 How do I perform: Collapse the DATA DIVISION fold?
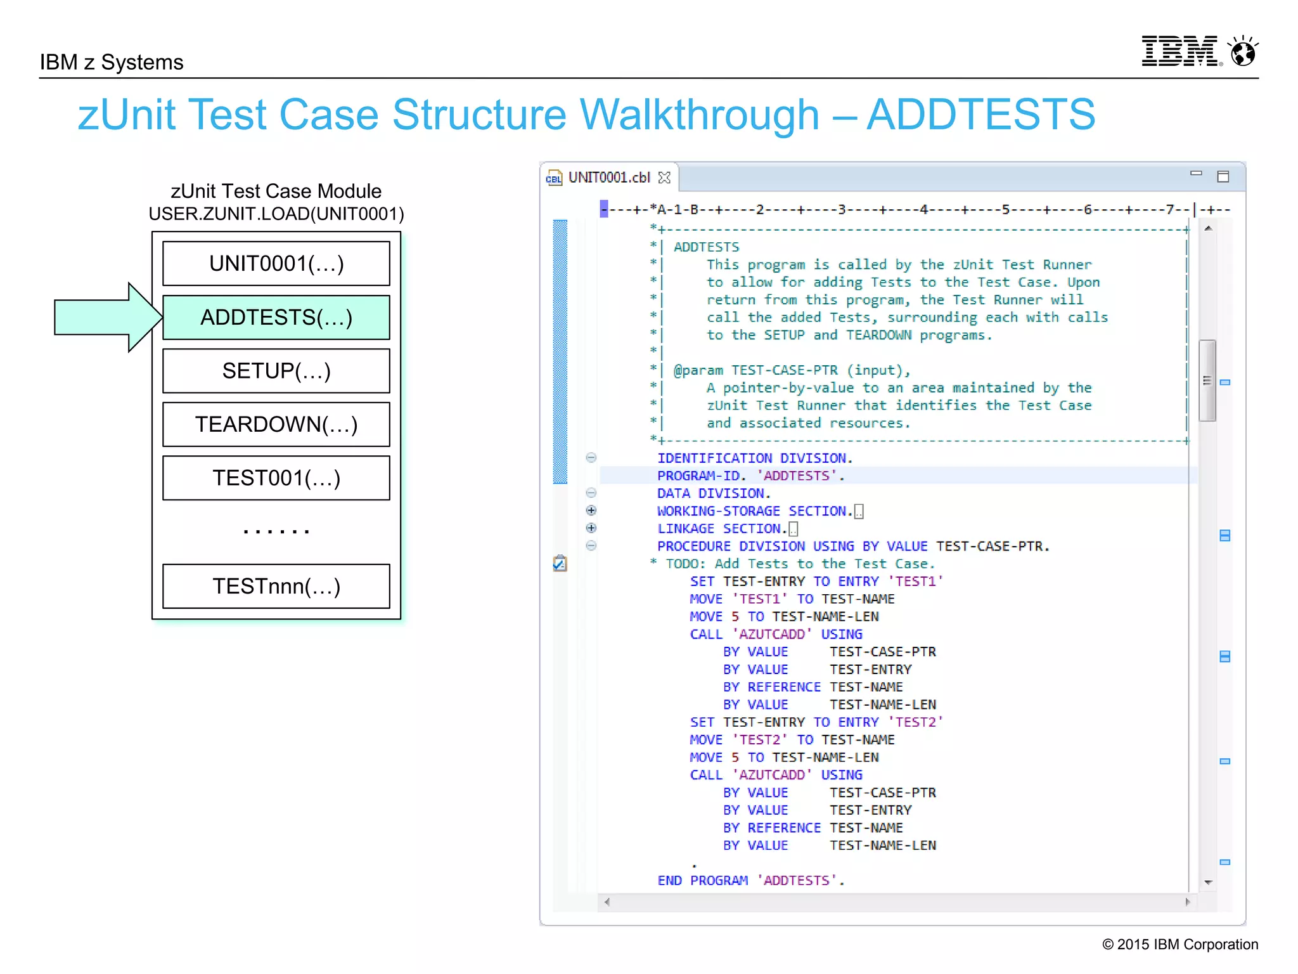(x=591, y=493)
